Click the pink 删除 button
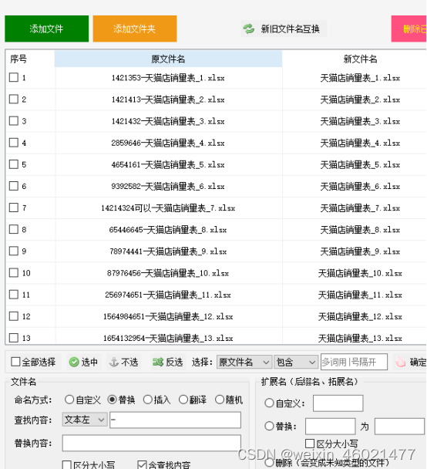 pyautogui.click(x=409, y=29)
